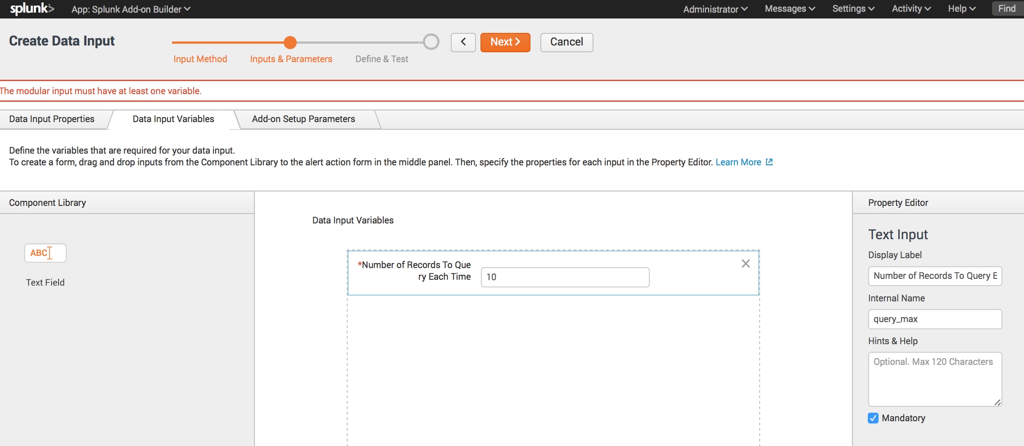This screenshot has height=446, width=1024.
Task: Click the orange Next button
Action: click(x=505, y=42)
